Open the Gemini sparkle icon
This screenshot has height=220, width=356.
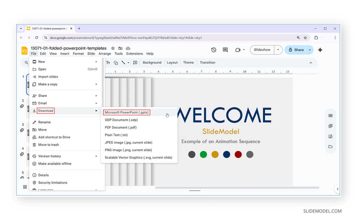click(320, 50)
